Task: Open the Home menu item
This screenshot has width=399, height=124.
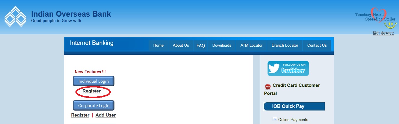Action: (x=158, y=45)
